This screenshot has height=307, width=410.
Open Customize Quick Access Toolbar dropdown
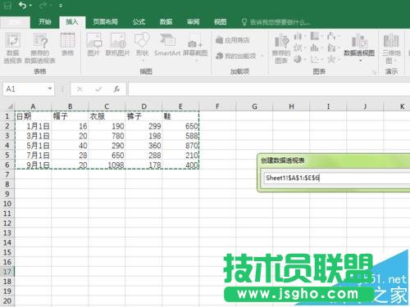(61, 6)
